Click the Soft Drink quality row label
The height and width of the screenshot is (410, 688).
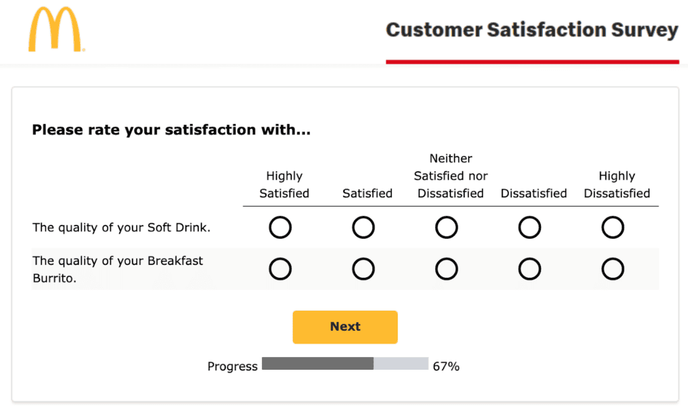coord(122,227)
